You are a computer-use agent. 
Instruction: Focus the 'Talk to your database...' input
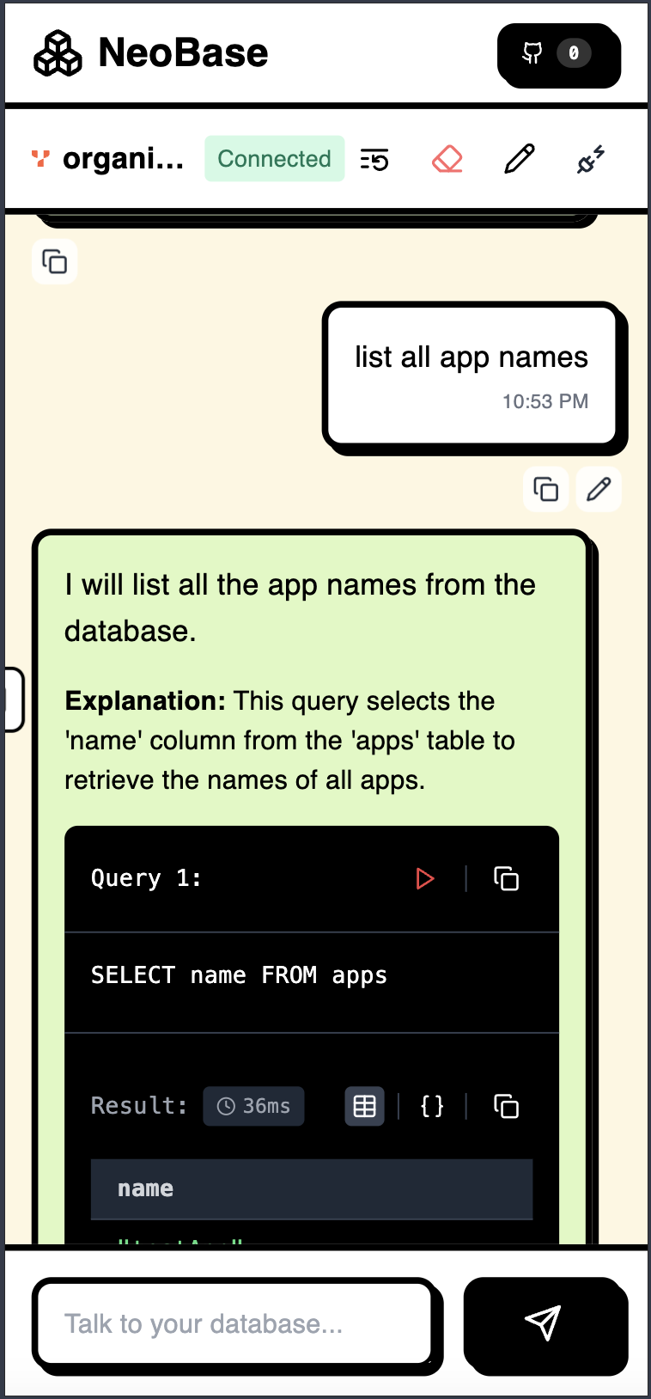tap(233, 1323)
